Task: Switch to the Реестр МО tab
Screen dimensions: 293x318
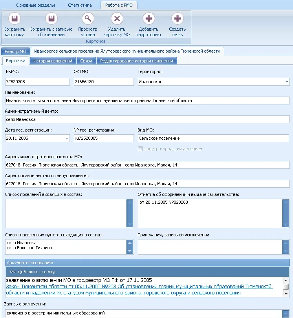Action: click(x=15, y=51)
